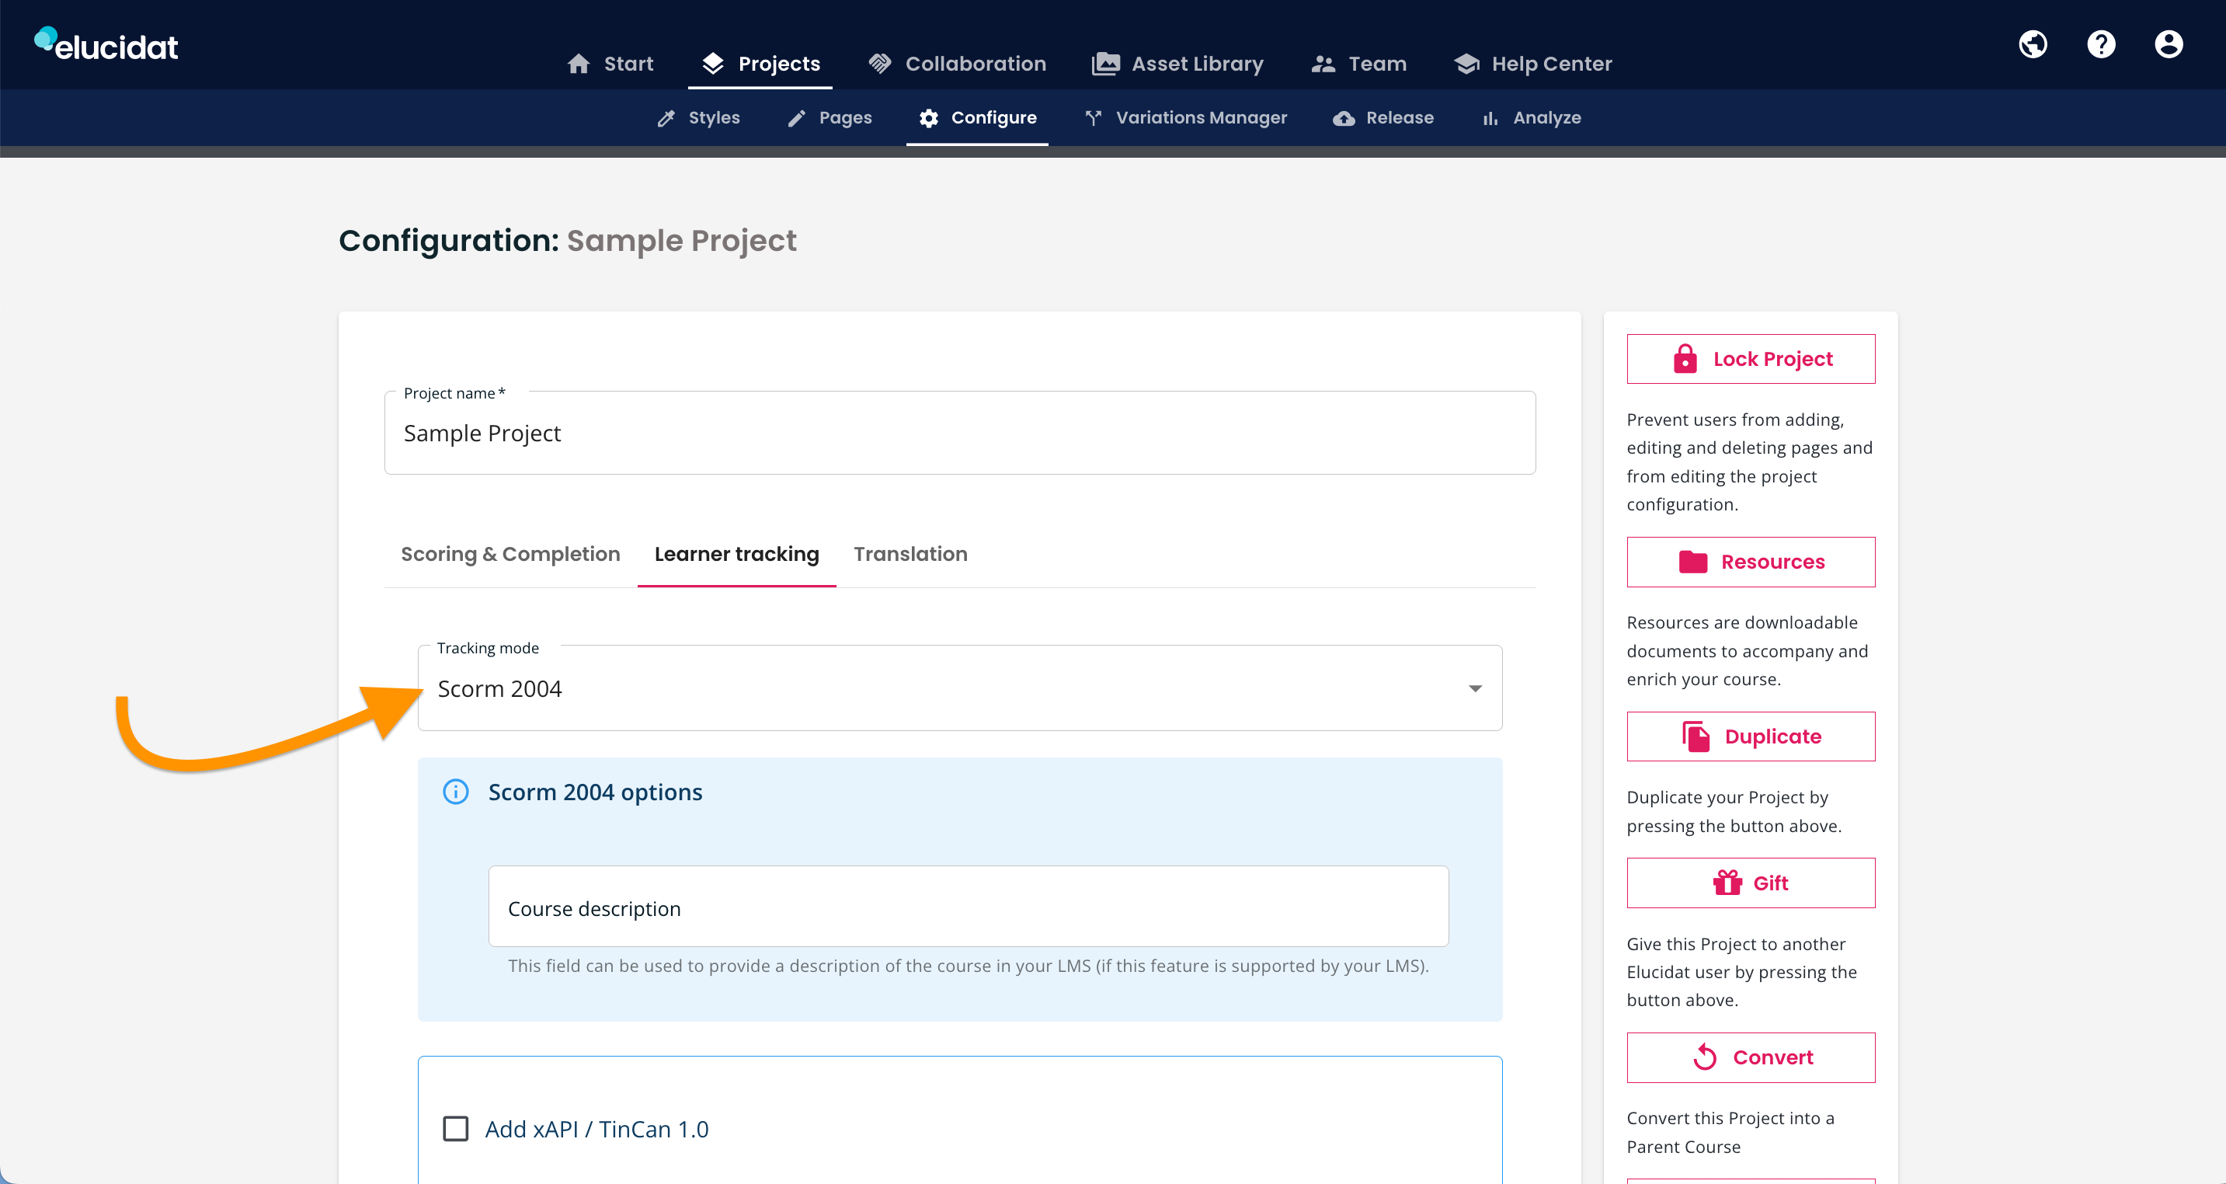Click the 'Give this Project to another' text
The image size is (2226, 1184).
(x=1742, y=971)
